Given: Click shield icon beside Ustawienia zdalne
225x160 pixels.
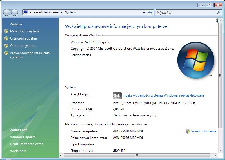Looking at the screenshot, I should pyautogui.click(x=6, y=38).
